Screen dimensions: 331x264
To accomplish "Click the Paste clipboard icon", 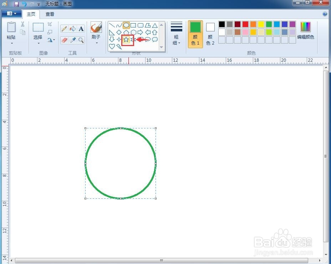I will [11, 27].
